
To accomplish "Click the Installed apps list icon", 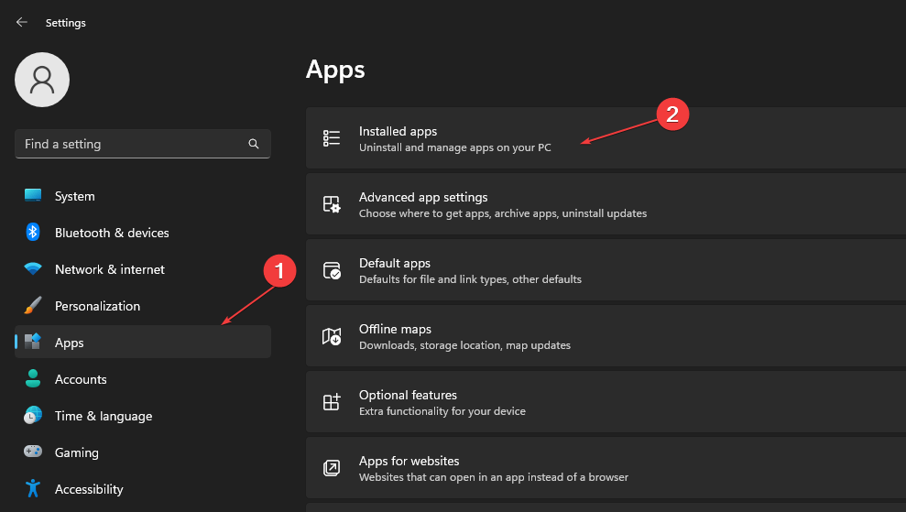I will pos(332,138).
